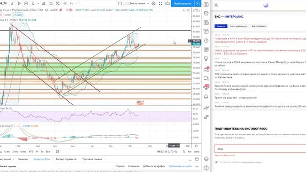The height and width of the screenshot is (172, 306).
Task: Open public chats icon with red badge
Action: 206,69
